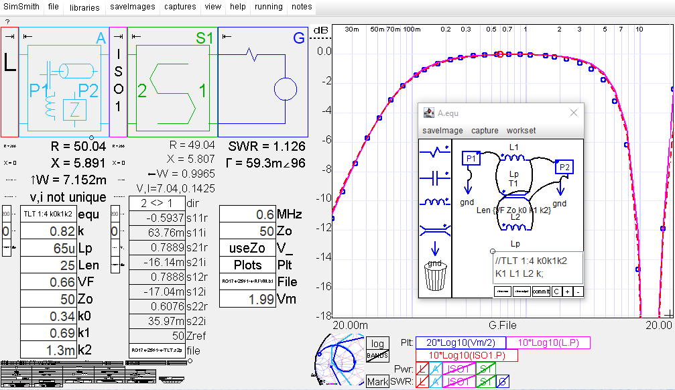Select L2 inductor in A.equ schematic
The image size is (675, 390).
pyautogui.click(x=514, y=226)
